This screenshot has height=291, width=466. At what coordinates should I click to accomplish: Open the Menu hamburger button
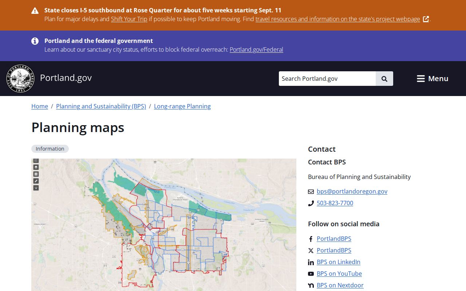(433, 79)
